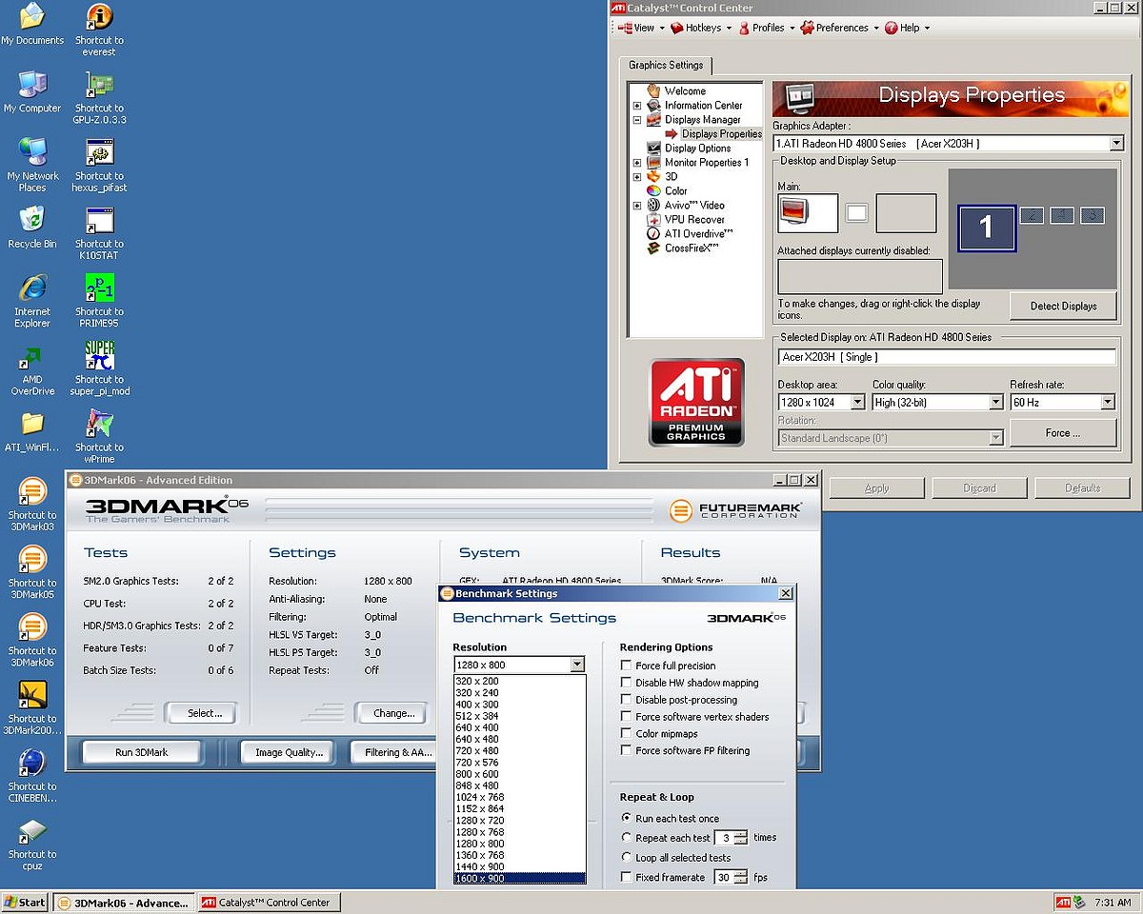
Task: Open ATI Overdrive in Catalyst tree
Action: [698, 234]
